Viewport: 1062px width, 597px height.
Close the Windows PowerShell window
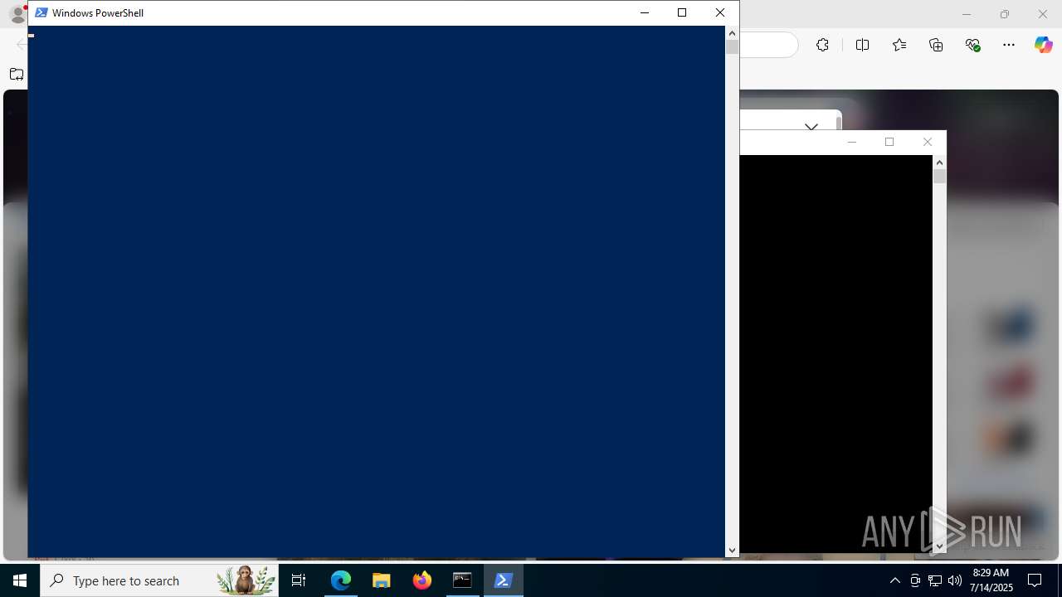coord(720,12)
